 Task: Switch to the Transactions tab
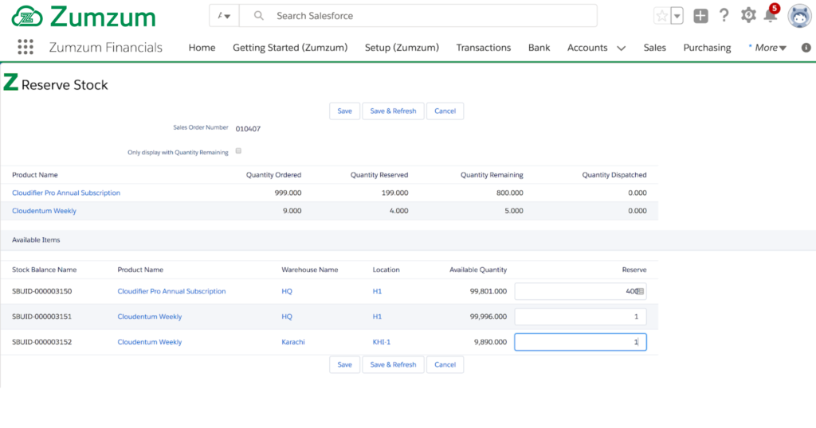click(484, 47)
